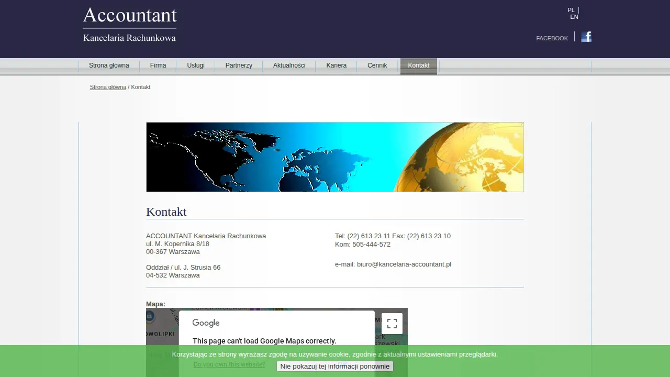Go to Strona główna menu item
The height and width of the screenshot is (377, 670).
pyautogui.click(x=109, y=65)
